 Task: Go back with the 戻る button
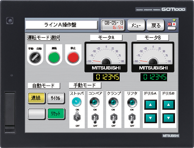(156, 25)
